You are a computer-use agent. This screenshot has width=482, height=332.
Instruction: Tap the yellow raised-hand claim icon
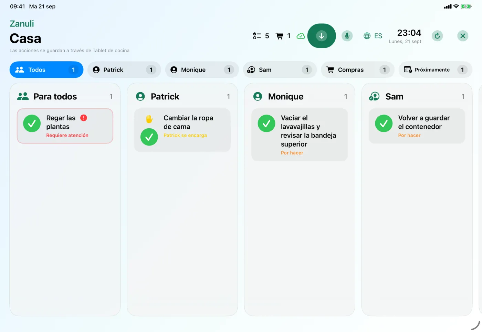149,119
